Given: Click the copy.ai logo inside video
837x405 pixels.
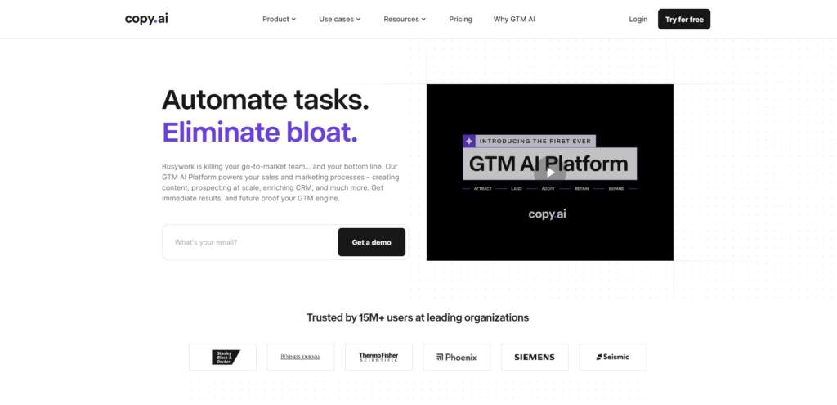Looking at the screenshot, I should (547, 214).
